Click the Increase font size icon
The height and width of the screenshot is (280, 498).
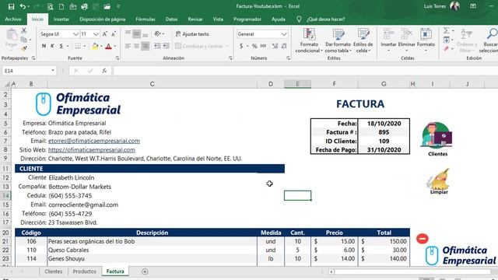pos(105,34)
